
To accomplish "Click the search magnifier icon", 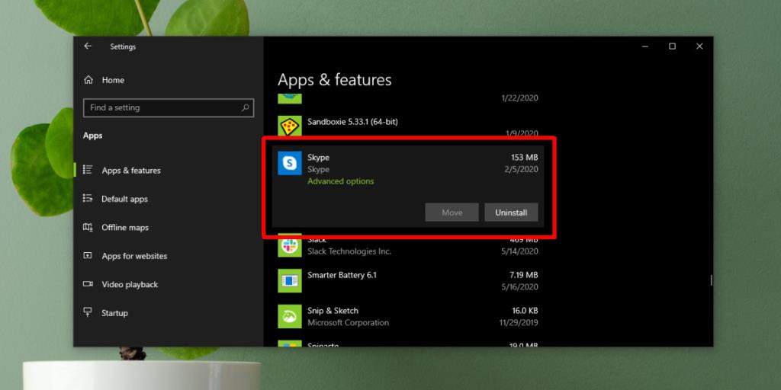I will [245, 107].
